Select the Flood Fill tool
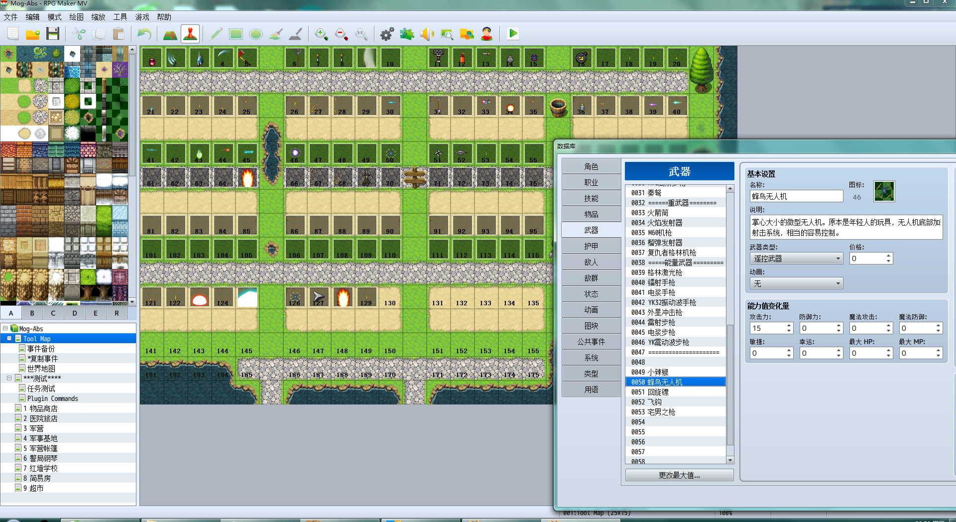The width and height of the screenshot is (956, 522). click(x=276, y=34)
